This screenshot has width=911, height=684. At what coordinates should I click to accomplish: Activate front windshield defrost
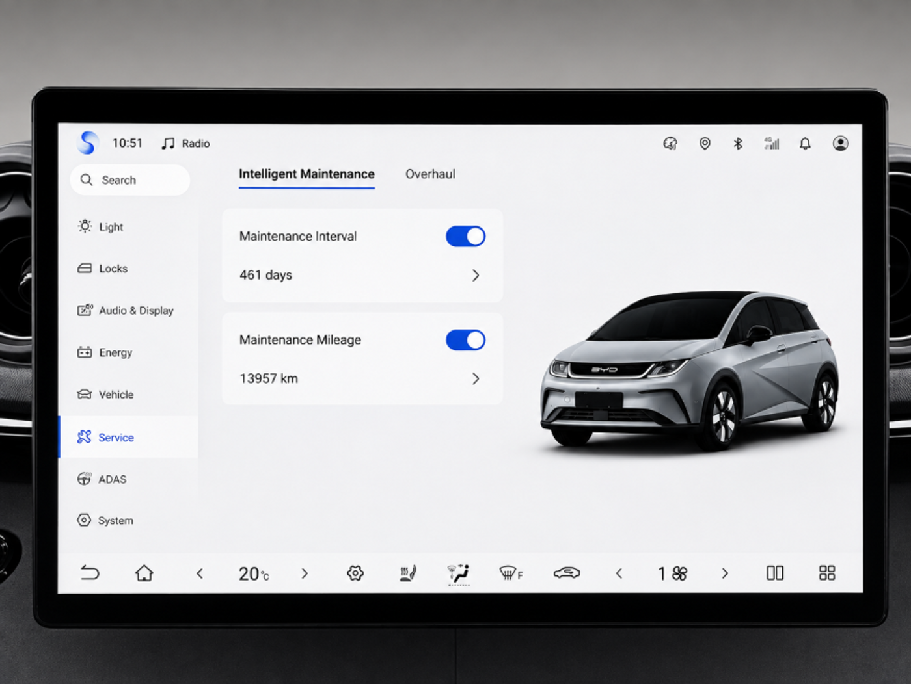(x=511, y=573)
